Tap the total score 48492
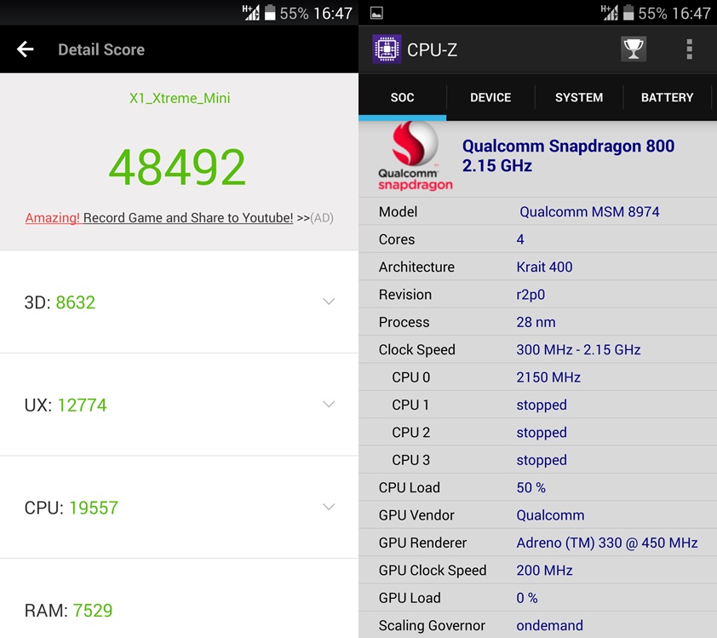This screenshot has width=717, height=638. (177, 167)
